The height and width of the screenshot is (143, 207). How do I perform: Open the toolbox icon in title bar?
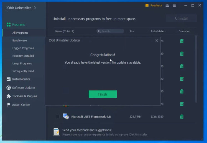167,6
